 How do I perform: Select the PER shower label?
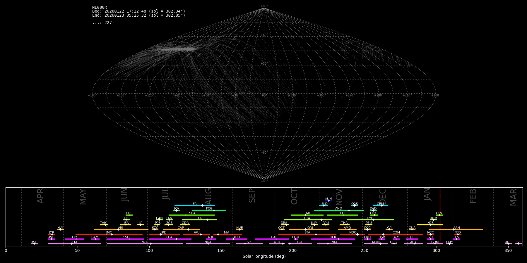click(x=199, y=218)
